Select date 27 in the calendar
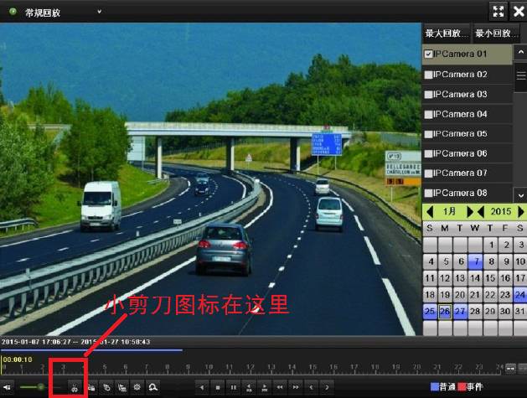The image size is (527, 398). click(459, 312)
